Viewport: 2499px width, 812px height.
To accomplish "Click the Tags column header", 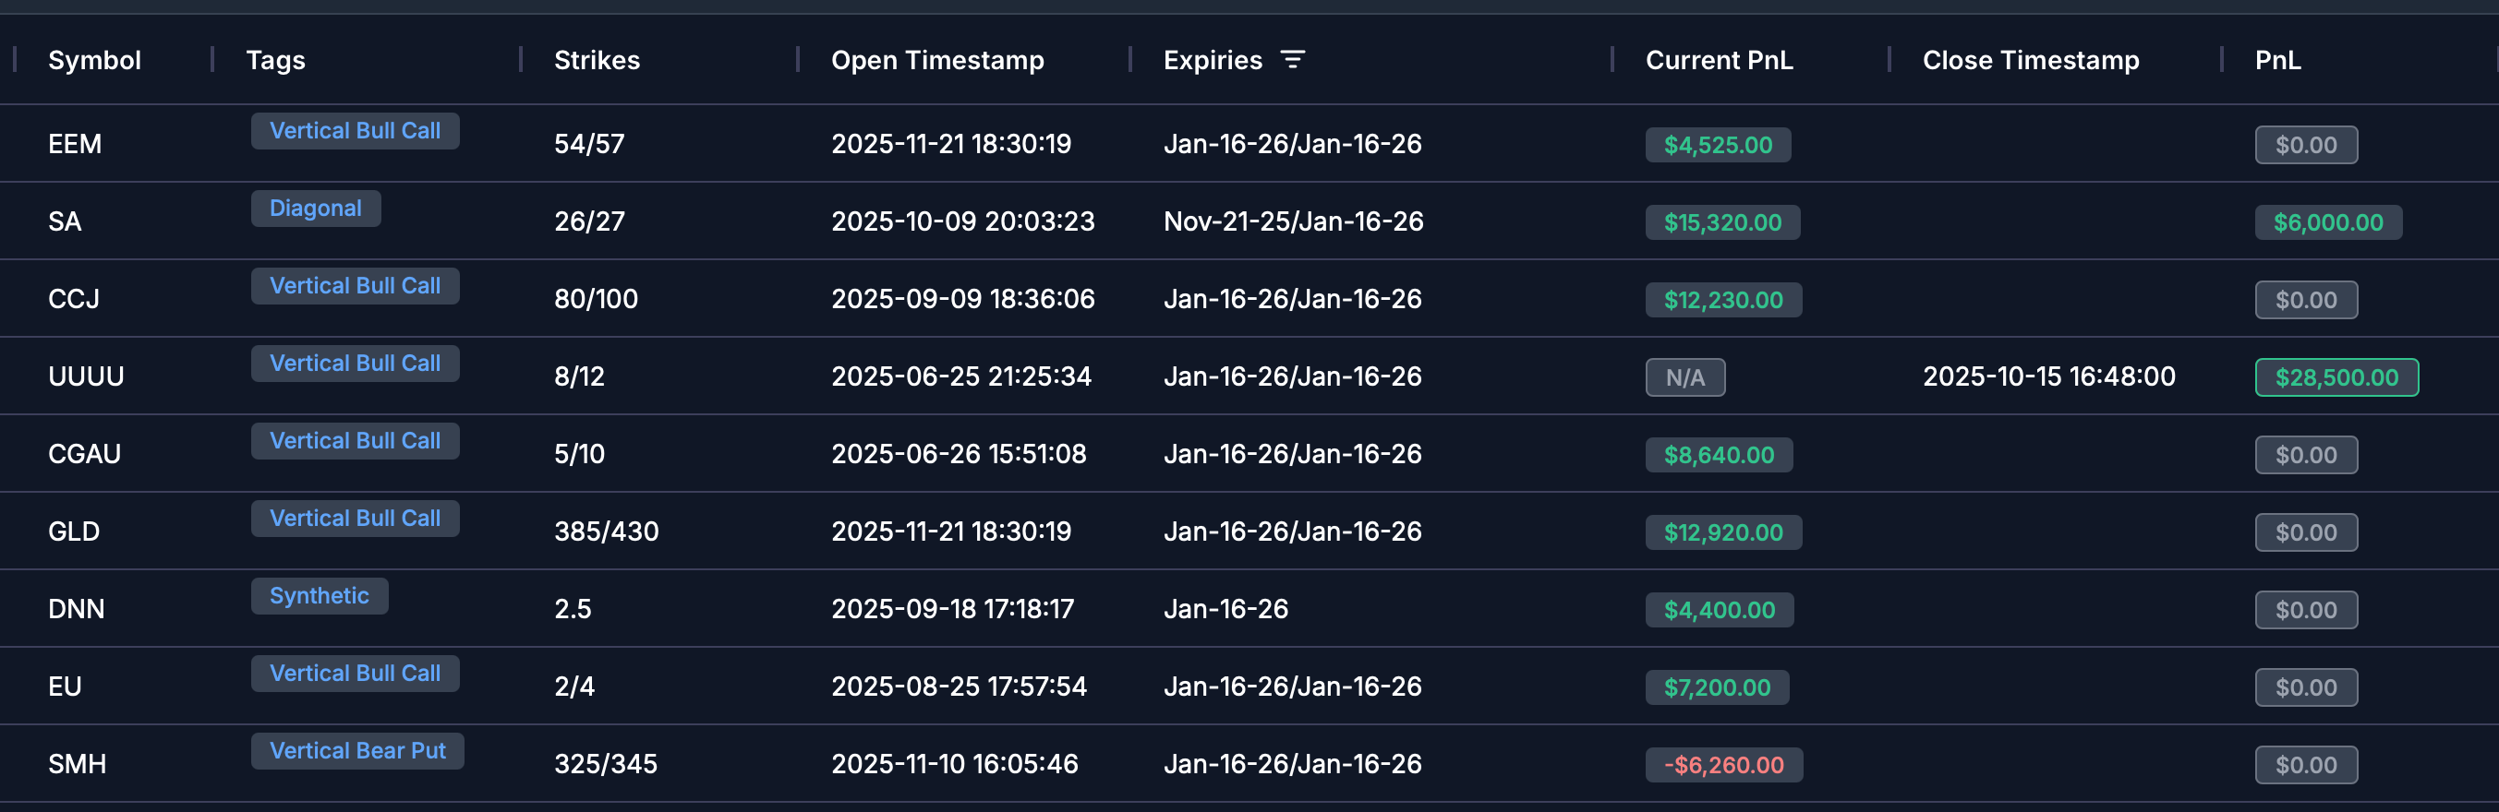I will [276, 60].
